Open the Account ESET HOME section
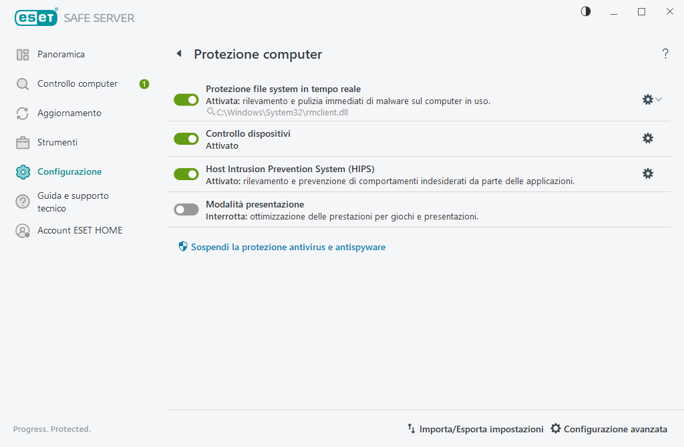The image size is (684, 447). point(22,230)
